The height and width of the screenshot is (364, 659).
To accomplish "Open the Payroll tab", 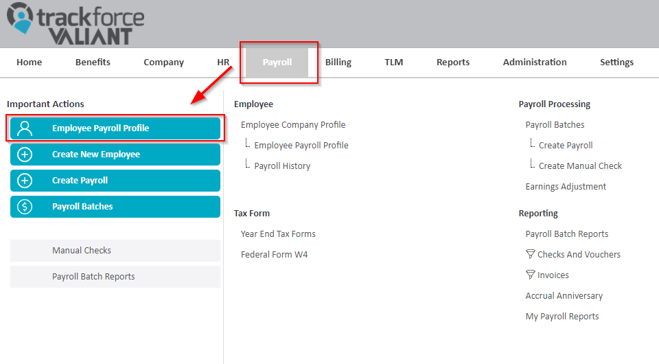I will (x=277, y=62).
